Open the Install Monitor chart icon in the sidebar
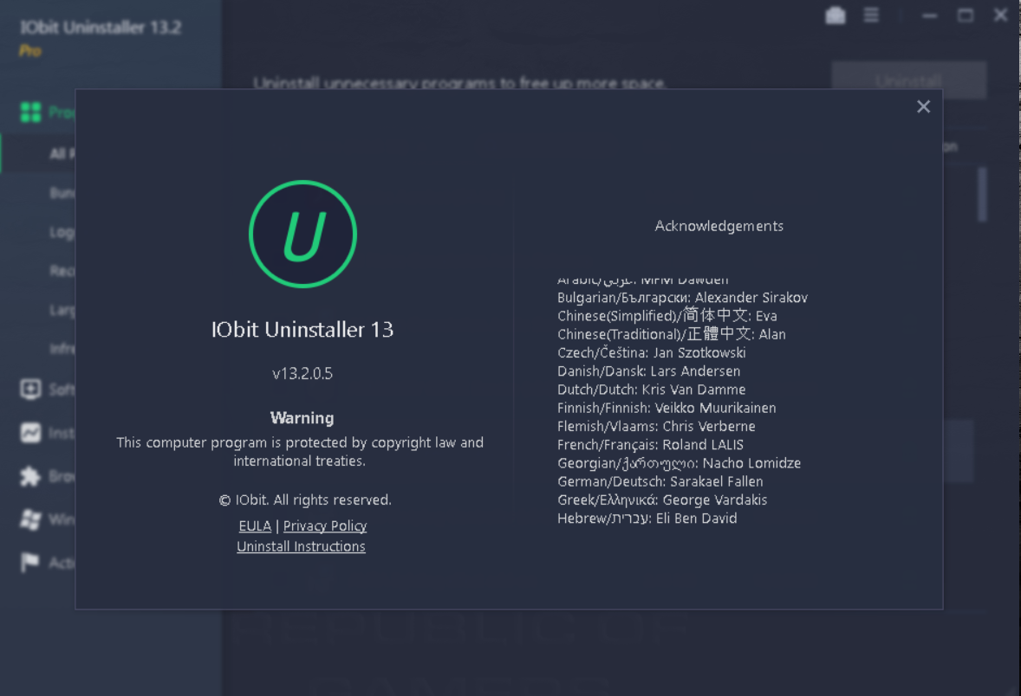This screenshot has width=1021, height=696. click(x=30, y=433)
